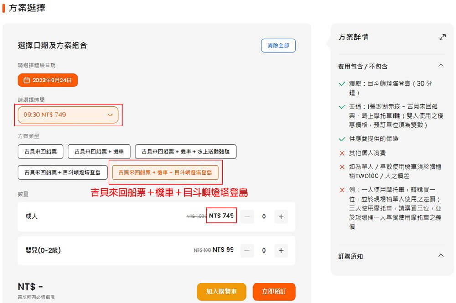Increase 嬰兒(0-2歲) quantity with plus button
The width and height of the screenshot is (456, 303).
(x=281, y=250)
